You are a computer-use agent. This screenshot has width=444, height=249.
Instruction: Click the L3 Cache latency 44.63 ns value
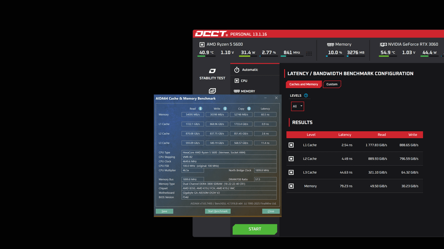click(346, 172)
